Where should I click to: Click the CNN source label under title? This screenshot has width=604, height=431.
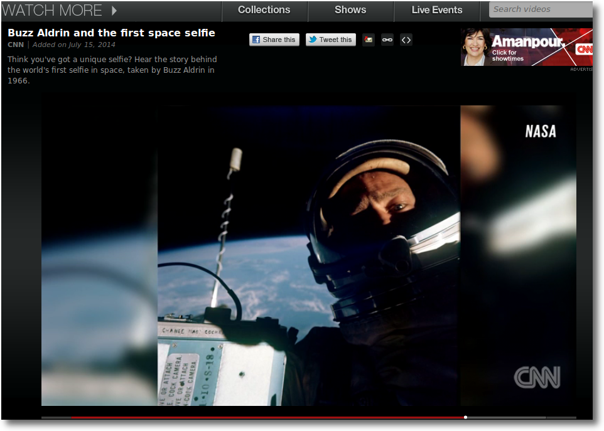point(16,45)
